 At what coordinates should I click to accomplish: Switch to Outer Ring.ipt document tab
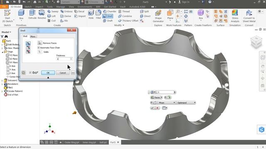point(72,142)
